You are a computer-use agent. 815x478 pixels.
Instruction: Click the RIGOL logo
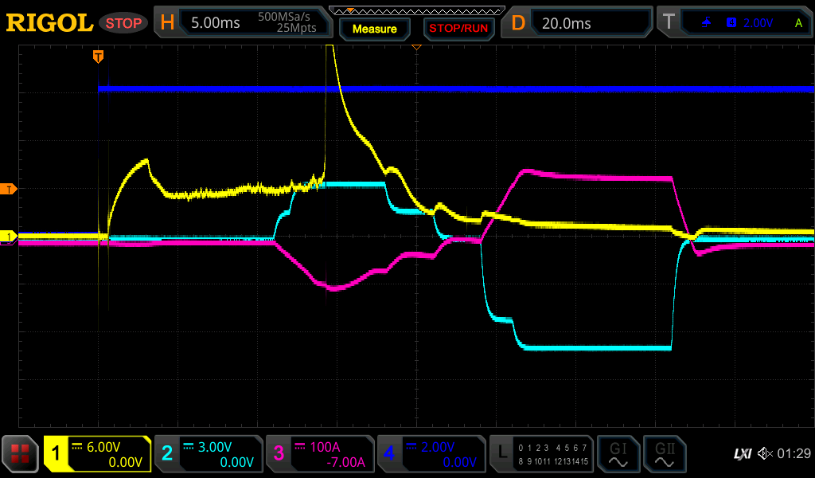tap(49, 23)
